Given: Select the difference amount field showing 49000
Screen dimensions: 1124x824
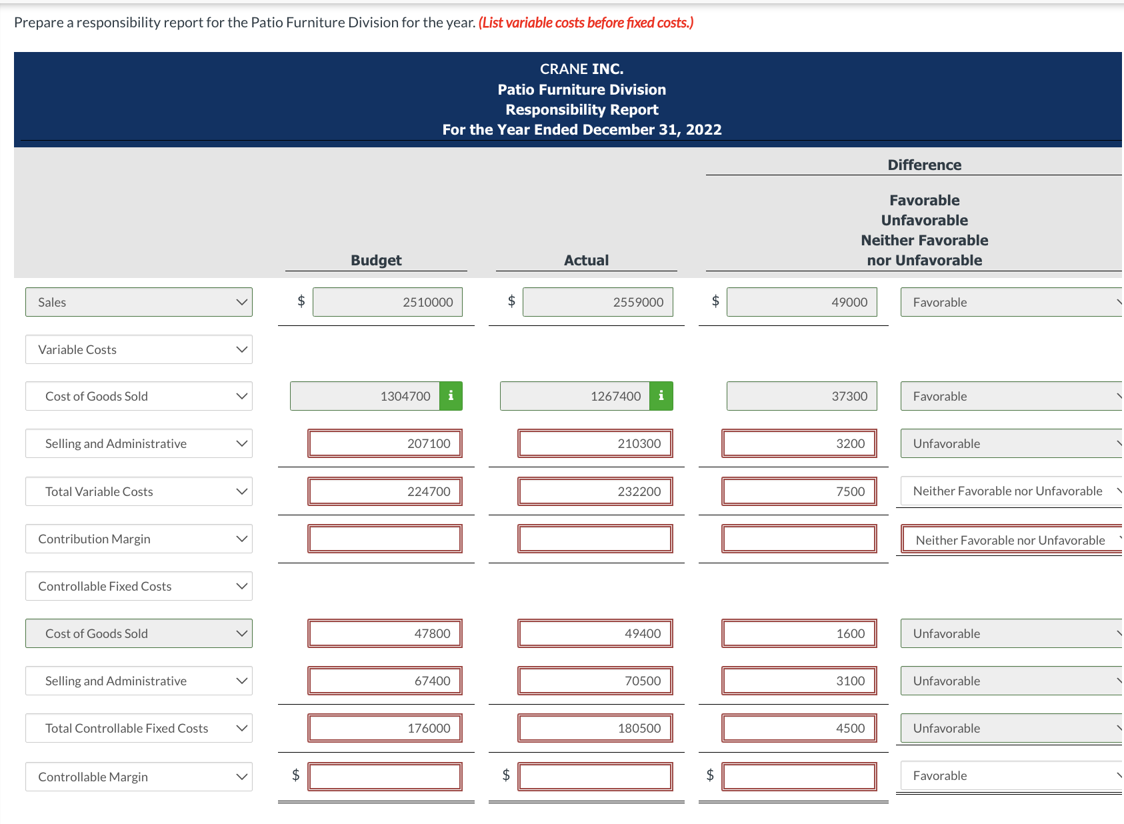Looking at the screenshot, I should [x=803, y=301].
